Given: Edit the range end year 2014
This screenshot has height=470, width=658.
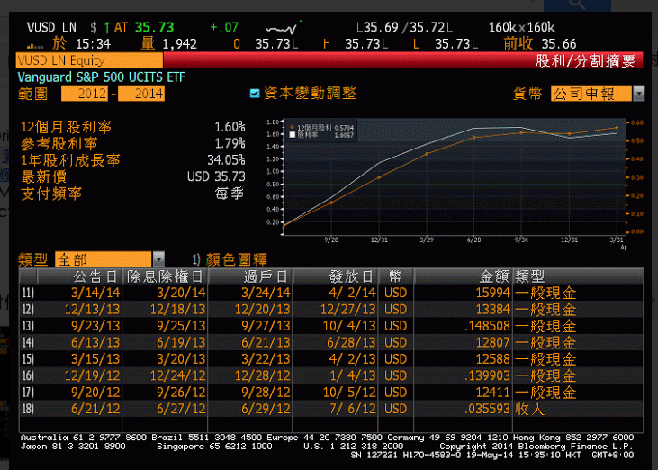Looking at the screenshot, I should pyautogui.click(x=141, y=93).
